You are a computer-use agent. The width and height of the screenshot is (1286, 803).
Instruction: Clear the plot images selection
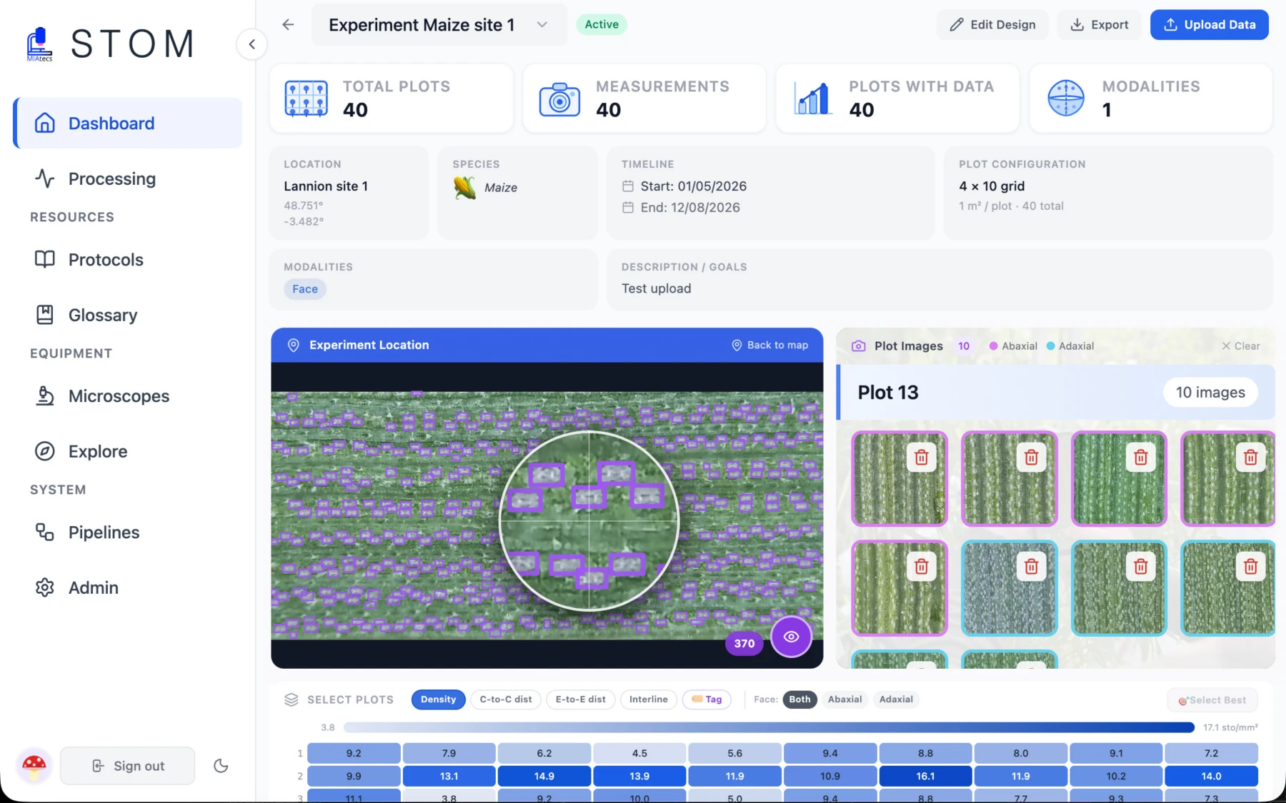(1241, 346)
